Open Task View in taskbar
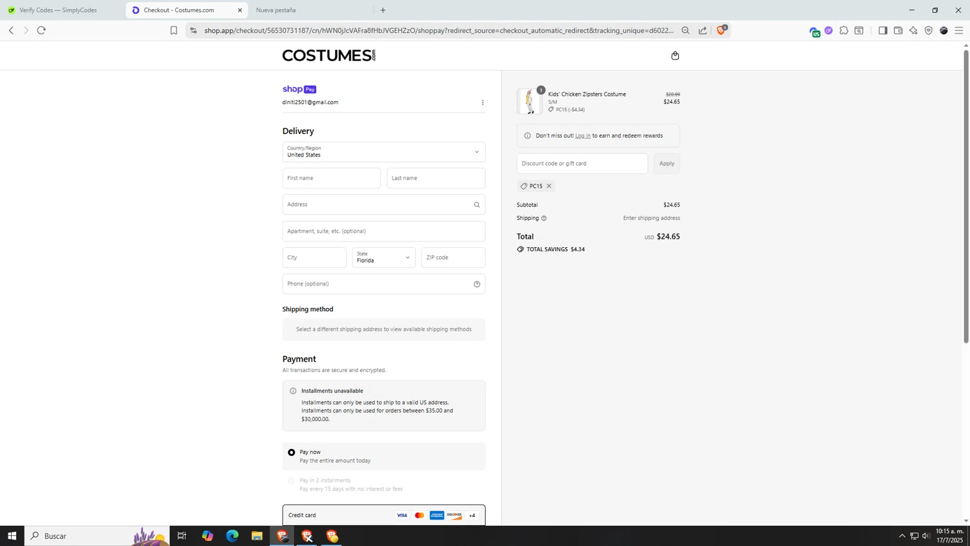This screenshot has width=970, height=546. [182, 536]
